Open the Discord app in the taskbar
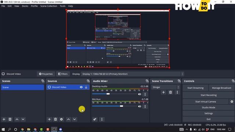 [61, 129]
